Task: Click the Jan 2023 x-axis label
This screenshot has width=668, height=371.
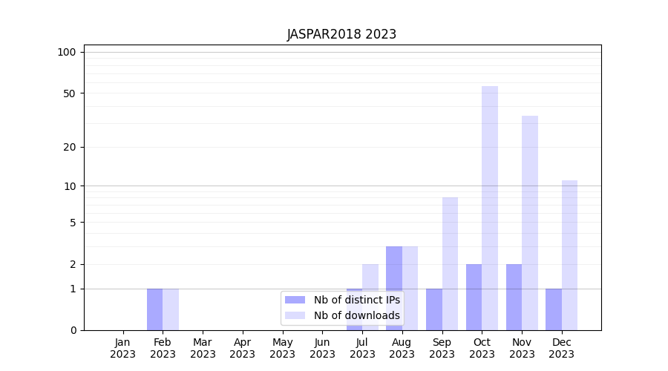Action: coord(122,348)
